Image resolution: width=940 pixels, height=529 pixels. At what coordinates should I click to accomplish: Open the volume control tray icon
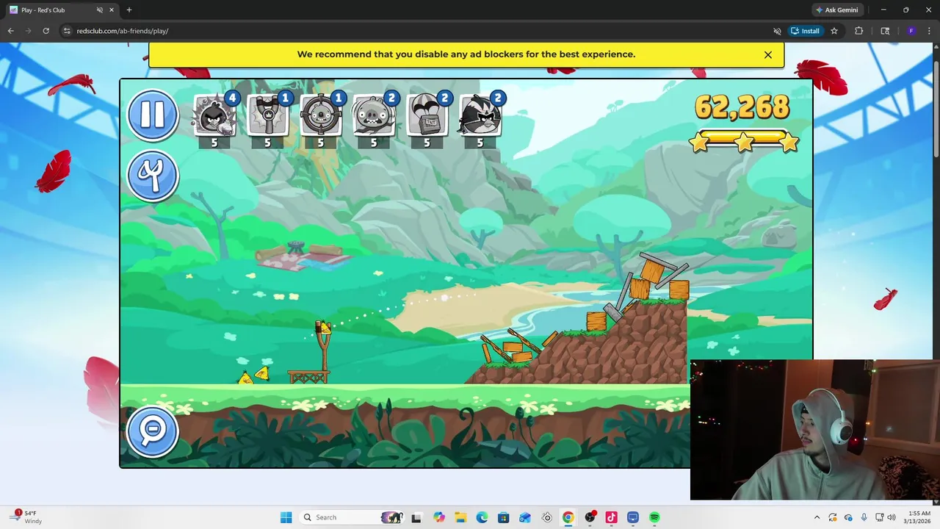point(893,517)
